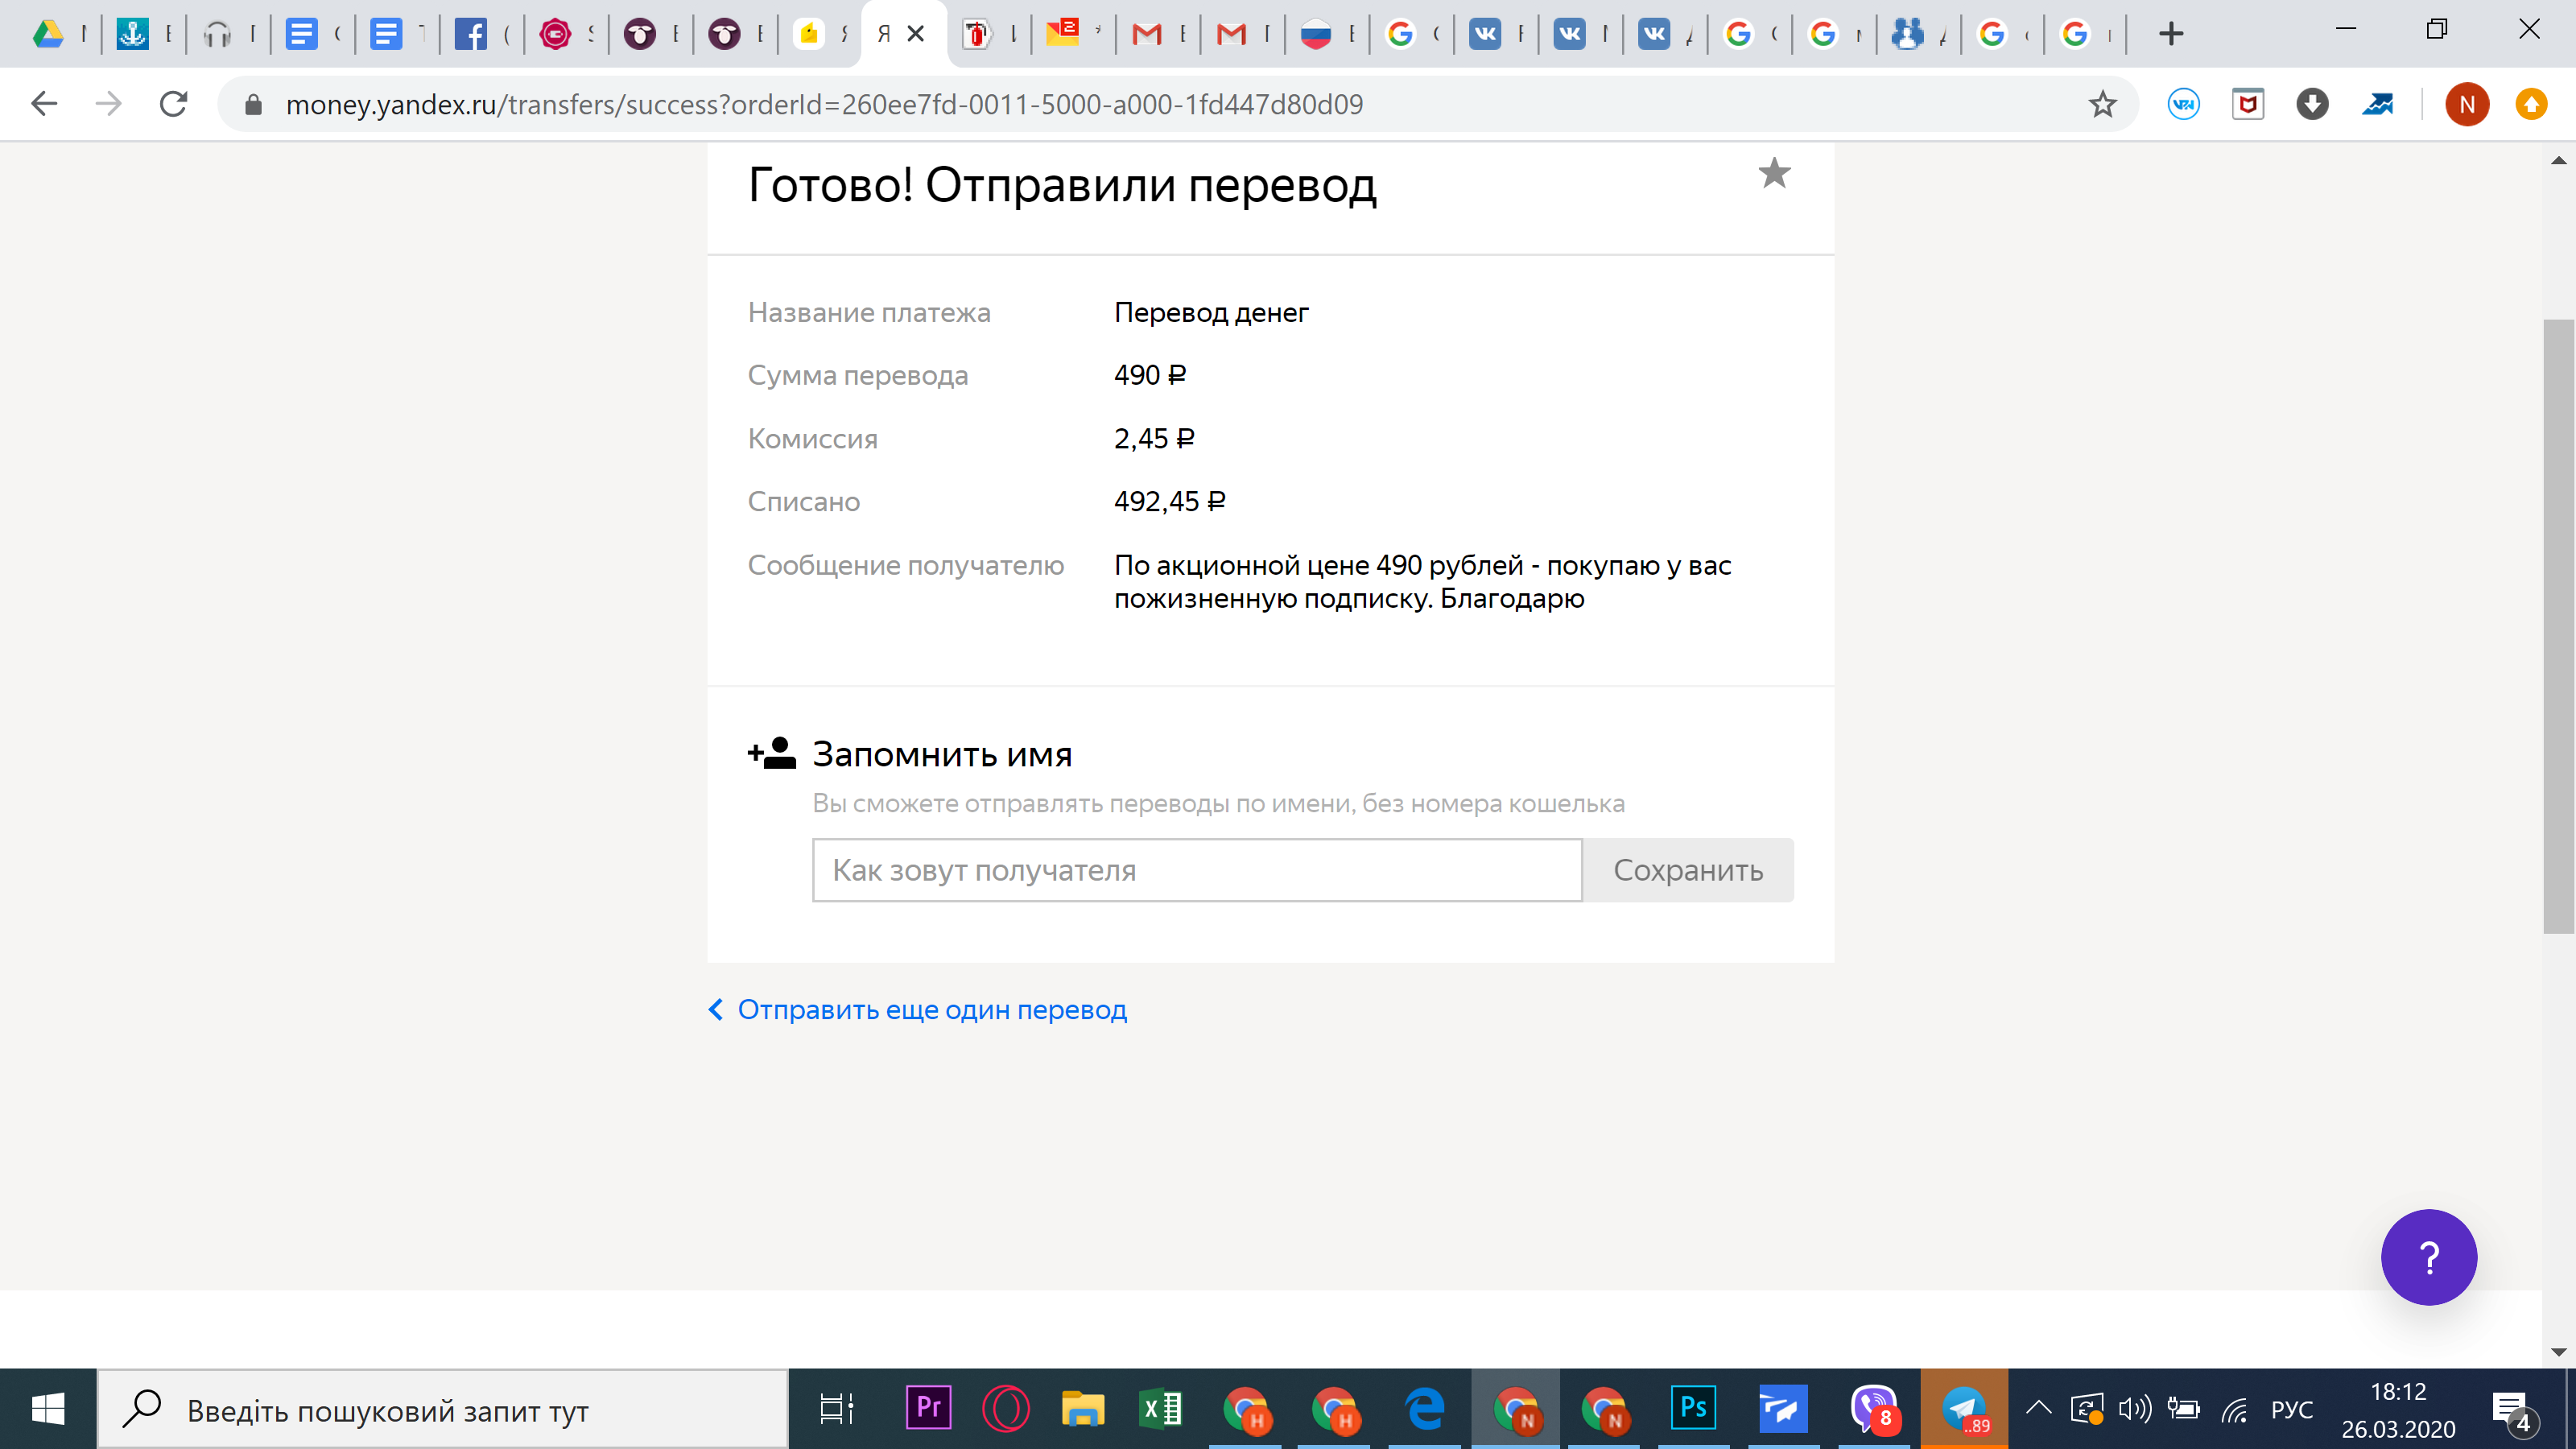
Task: Open the McAfee shield extension
Action: coord(2248,104)
